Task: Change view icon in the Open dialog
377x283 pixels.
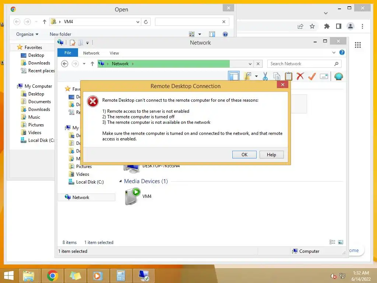Action: 191,34
